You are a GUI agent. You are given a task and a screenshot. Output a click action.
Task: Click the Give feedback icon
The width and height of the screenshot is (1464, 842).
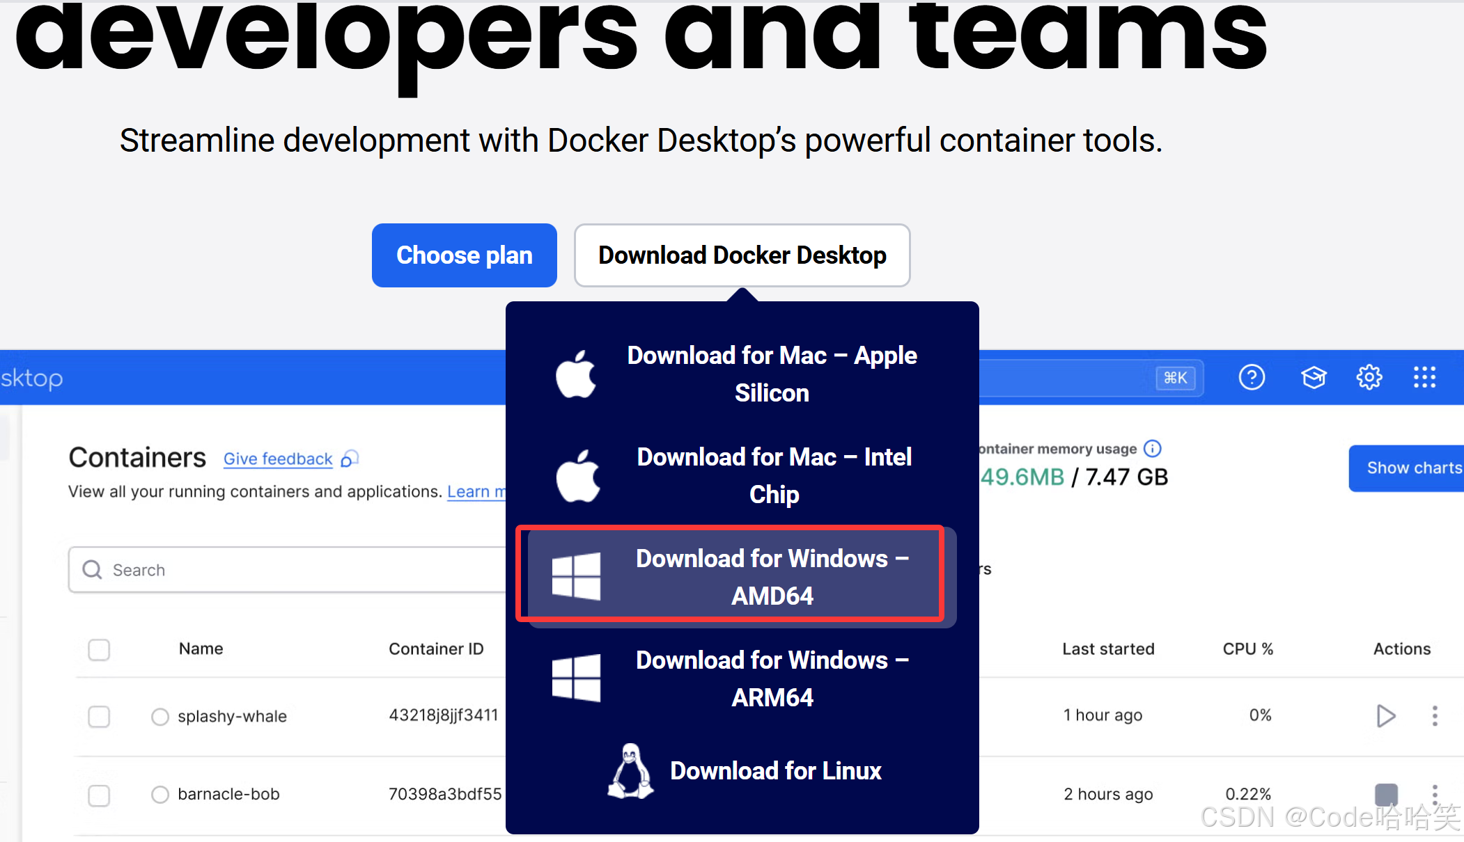(x=350, y=459)
